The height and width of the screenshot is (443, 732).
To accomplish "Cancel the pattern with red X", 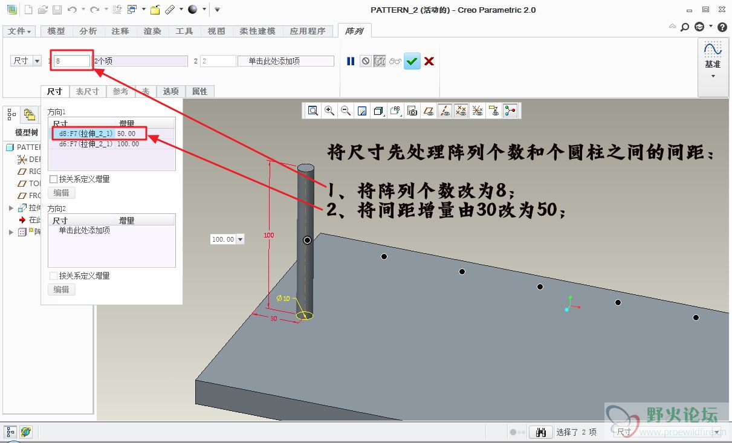I will point(429,61).
